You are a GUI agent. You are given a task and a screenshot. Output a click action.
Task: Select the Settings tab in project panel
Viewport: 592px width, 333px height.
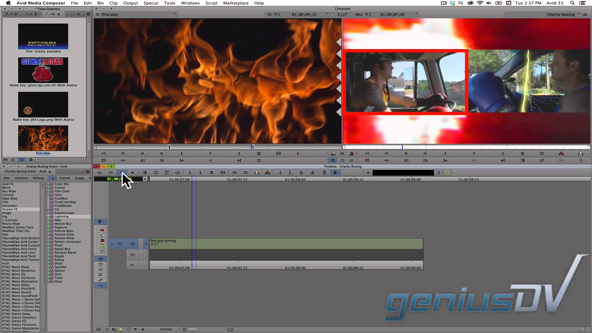38,178
